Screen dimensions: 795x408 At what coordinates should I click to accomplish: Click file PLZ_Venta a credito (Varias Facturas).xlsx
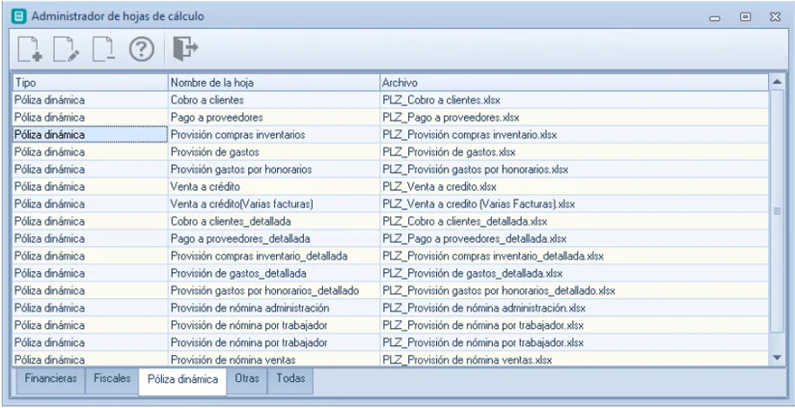(x=478, y=204)
